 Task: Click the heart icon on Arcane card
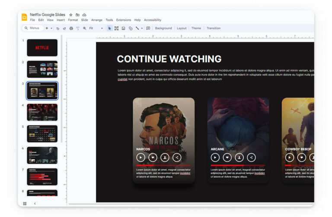[227, 157]
